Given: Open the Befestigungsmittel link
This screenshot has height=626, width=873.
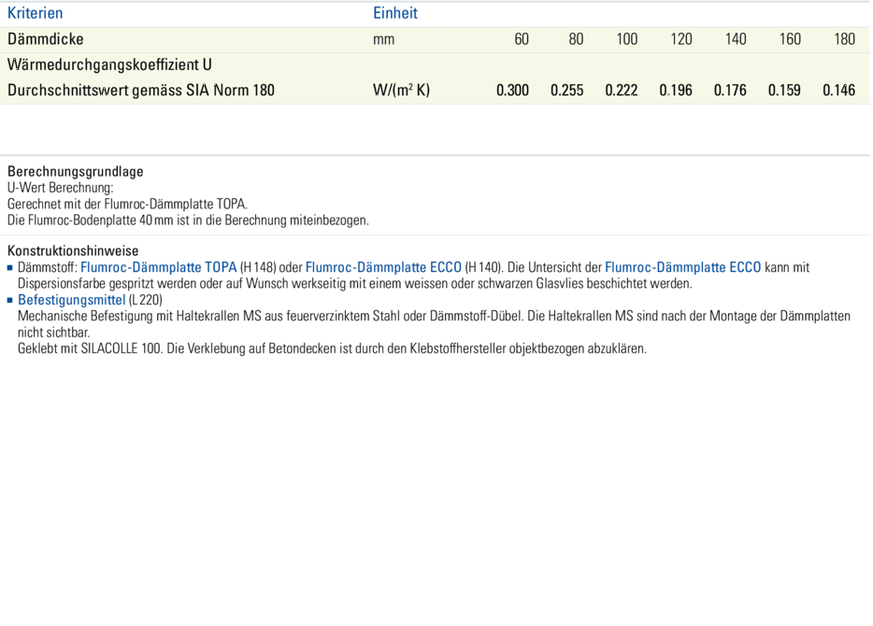Looking at the screenshot, I should click(71, 300).
